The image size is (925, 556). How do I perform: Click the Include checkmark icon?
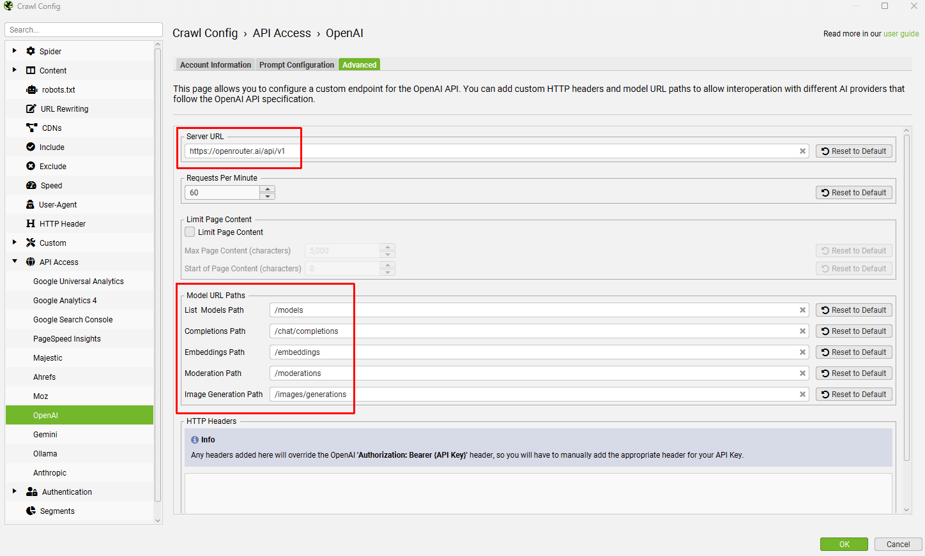pyautogui.click(x=31, y=147)
